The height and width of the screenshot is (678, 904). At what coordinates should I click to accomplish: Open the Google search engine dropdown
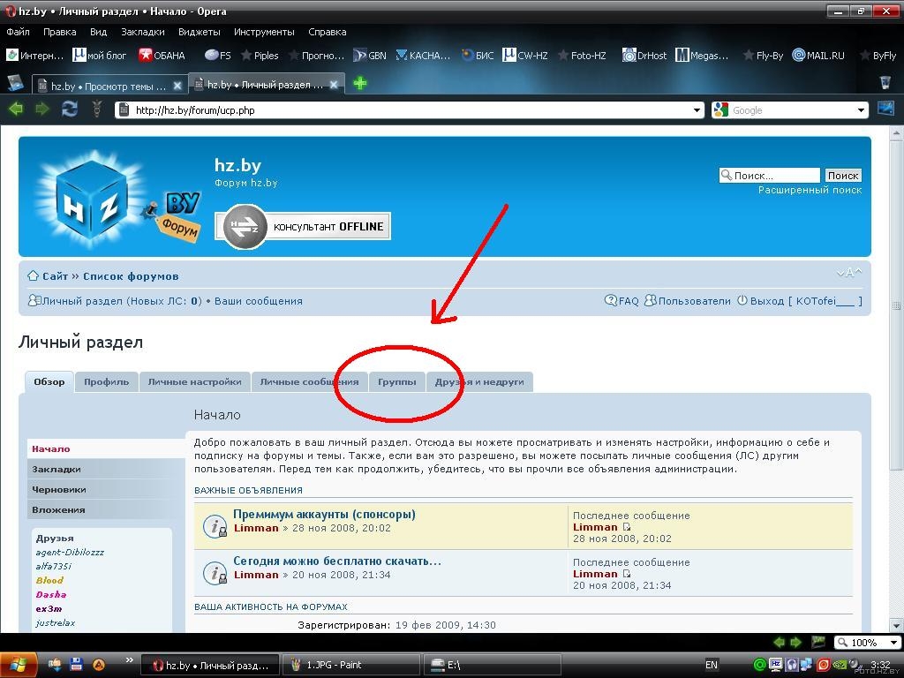click(x=861, y=110)
